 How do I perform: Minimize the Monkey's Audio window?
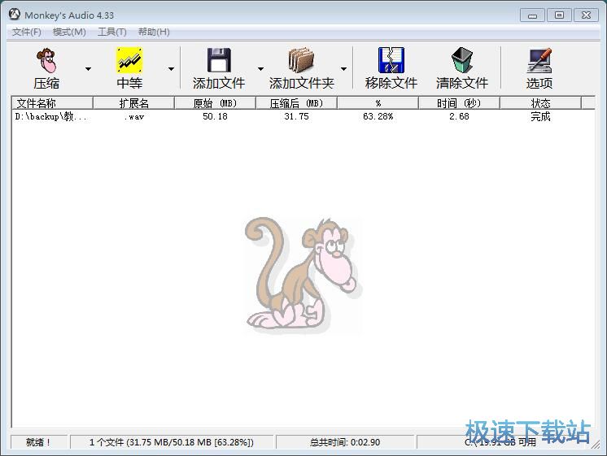pos(532,15)
